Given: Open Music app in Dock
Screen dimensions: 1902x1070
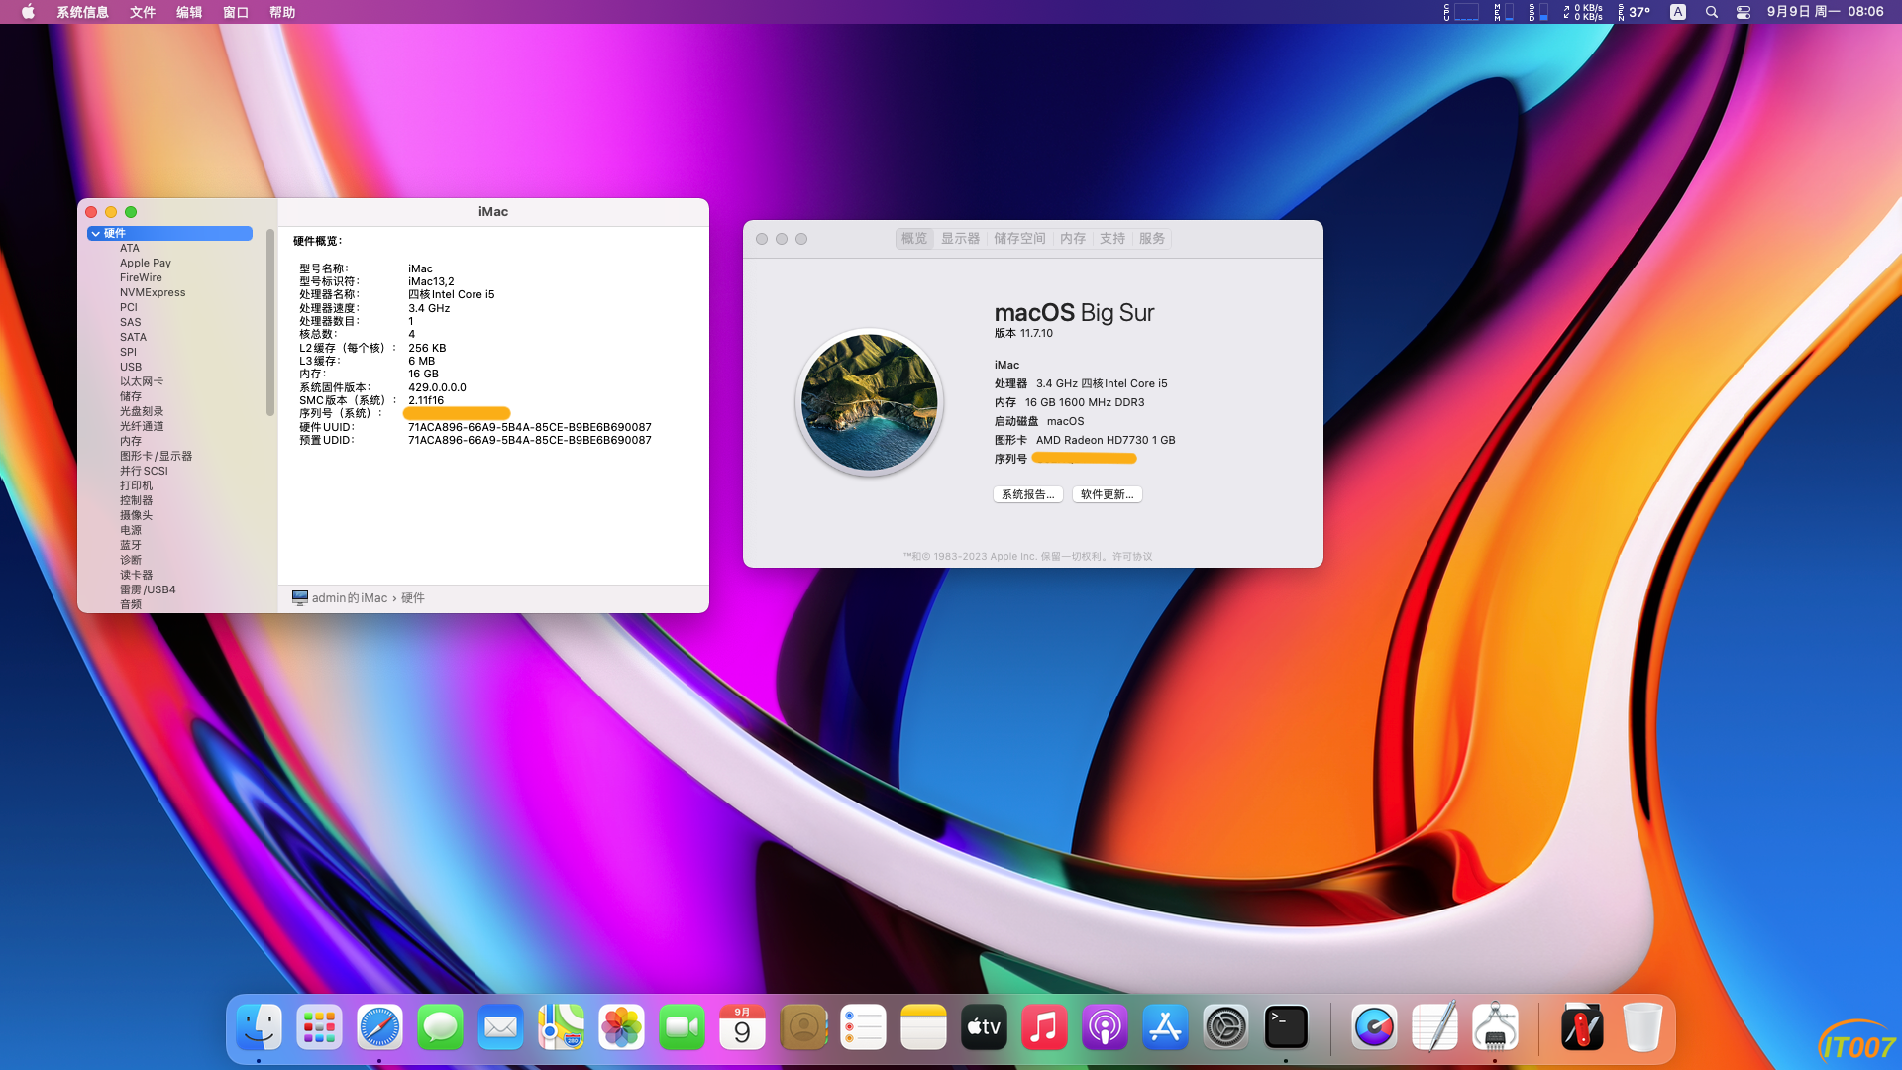Looking at the screenshot, I should click(1044, 1027).
